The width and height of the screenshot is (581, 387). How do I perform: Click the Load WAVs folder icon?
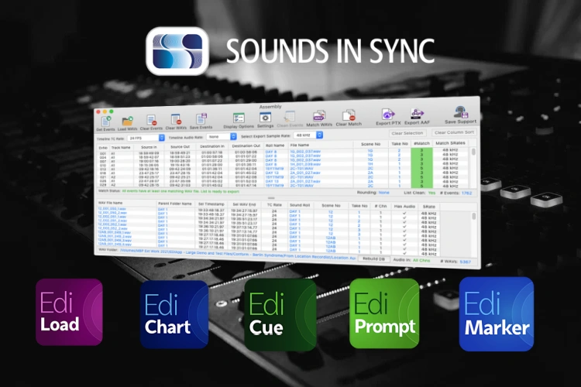(x=128, y=121)
